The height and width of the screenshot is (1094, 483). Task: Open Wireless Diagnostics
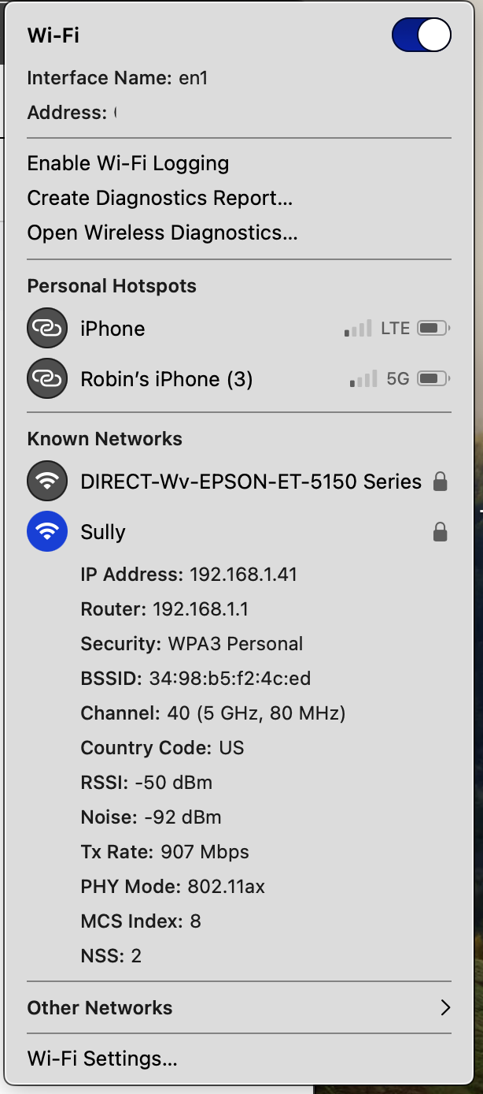click(162, 233)
